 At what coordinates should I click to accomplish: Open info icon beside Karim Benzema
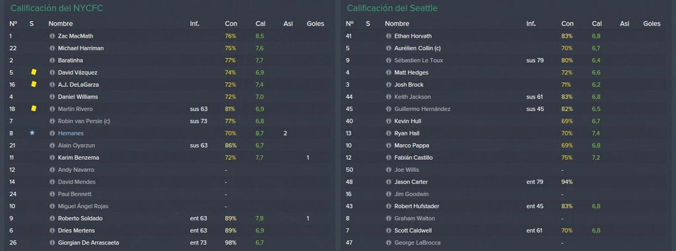52,158
